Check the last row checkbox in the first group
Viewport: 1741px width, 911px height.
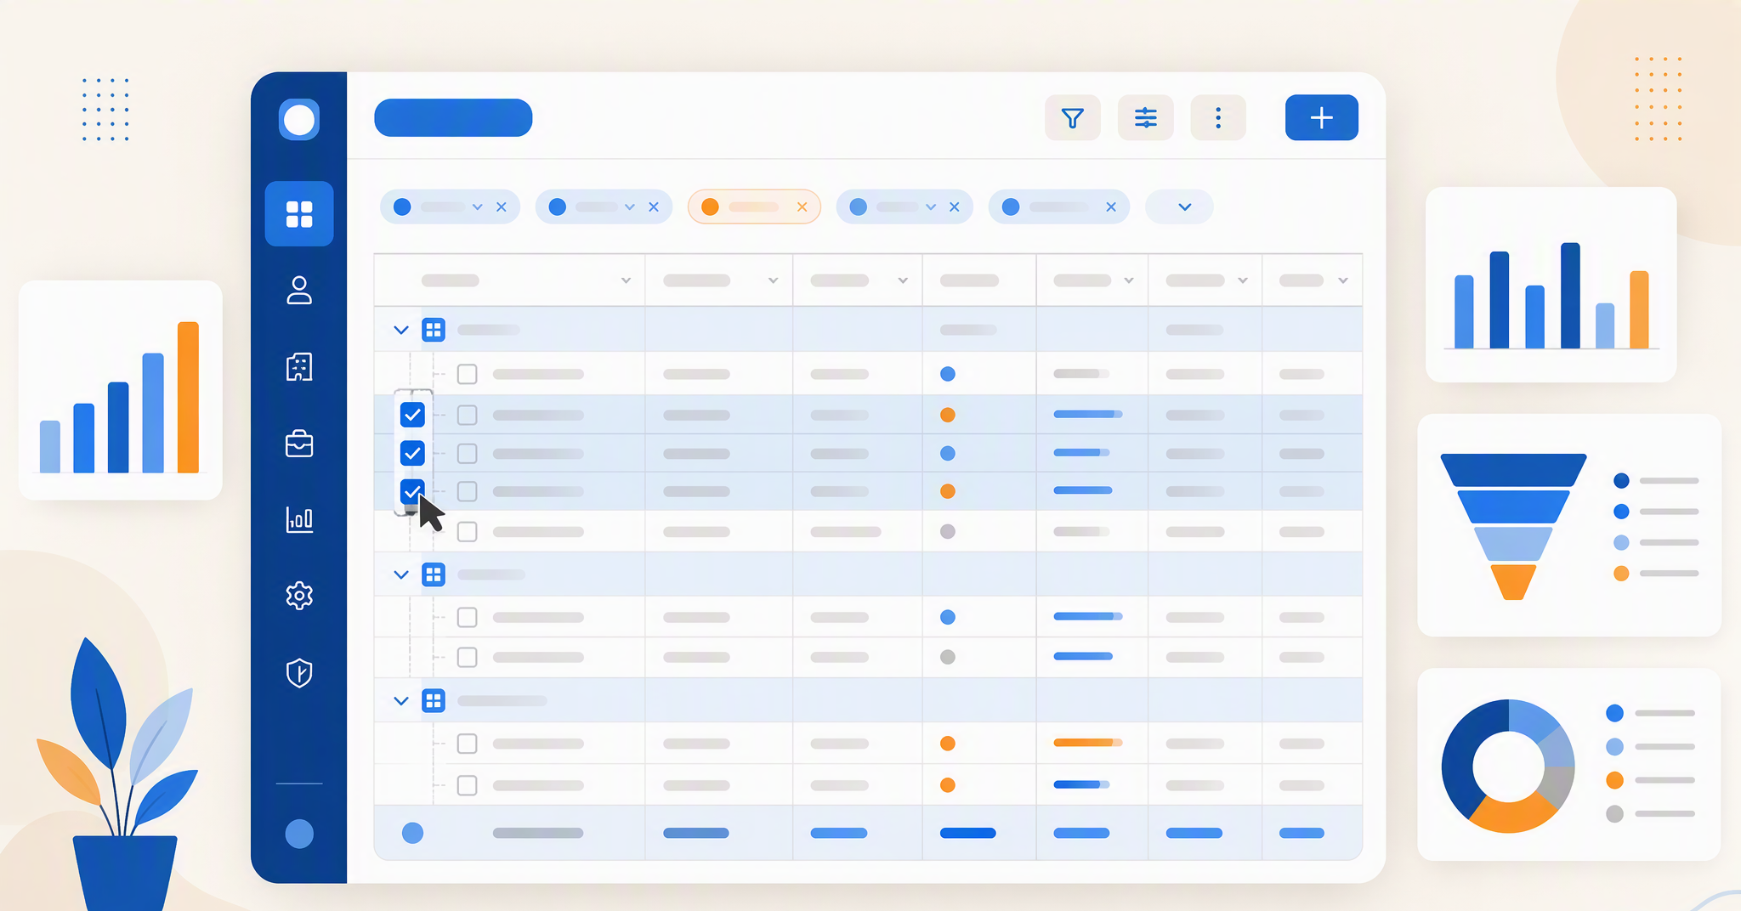467,532
